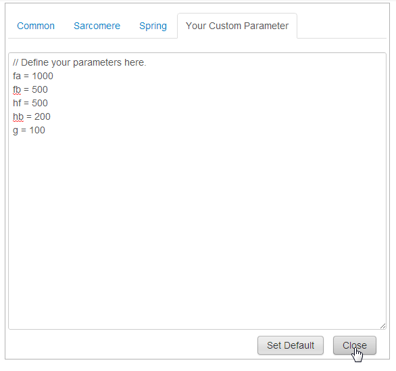Viewport: 396px width, 371px height.
Task: Click the textarea resize handle corner
Action: click(x=382, y=326)
